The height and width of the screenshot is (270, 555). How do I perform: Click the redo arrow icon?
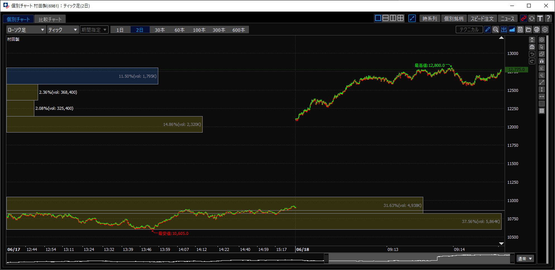[x=532, y=61]
